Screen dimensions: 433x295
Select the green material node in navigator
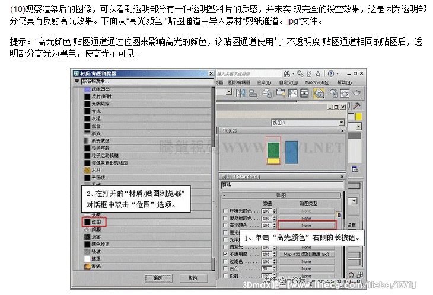(273, 150)
